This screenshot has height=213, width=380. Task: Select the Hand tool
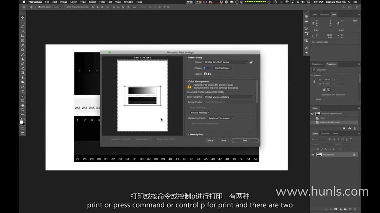[x=23, y=105]
